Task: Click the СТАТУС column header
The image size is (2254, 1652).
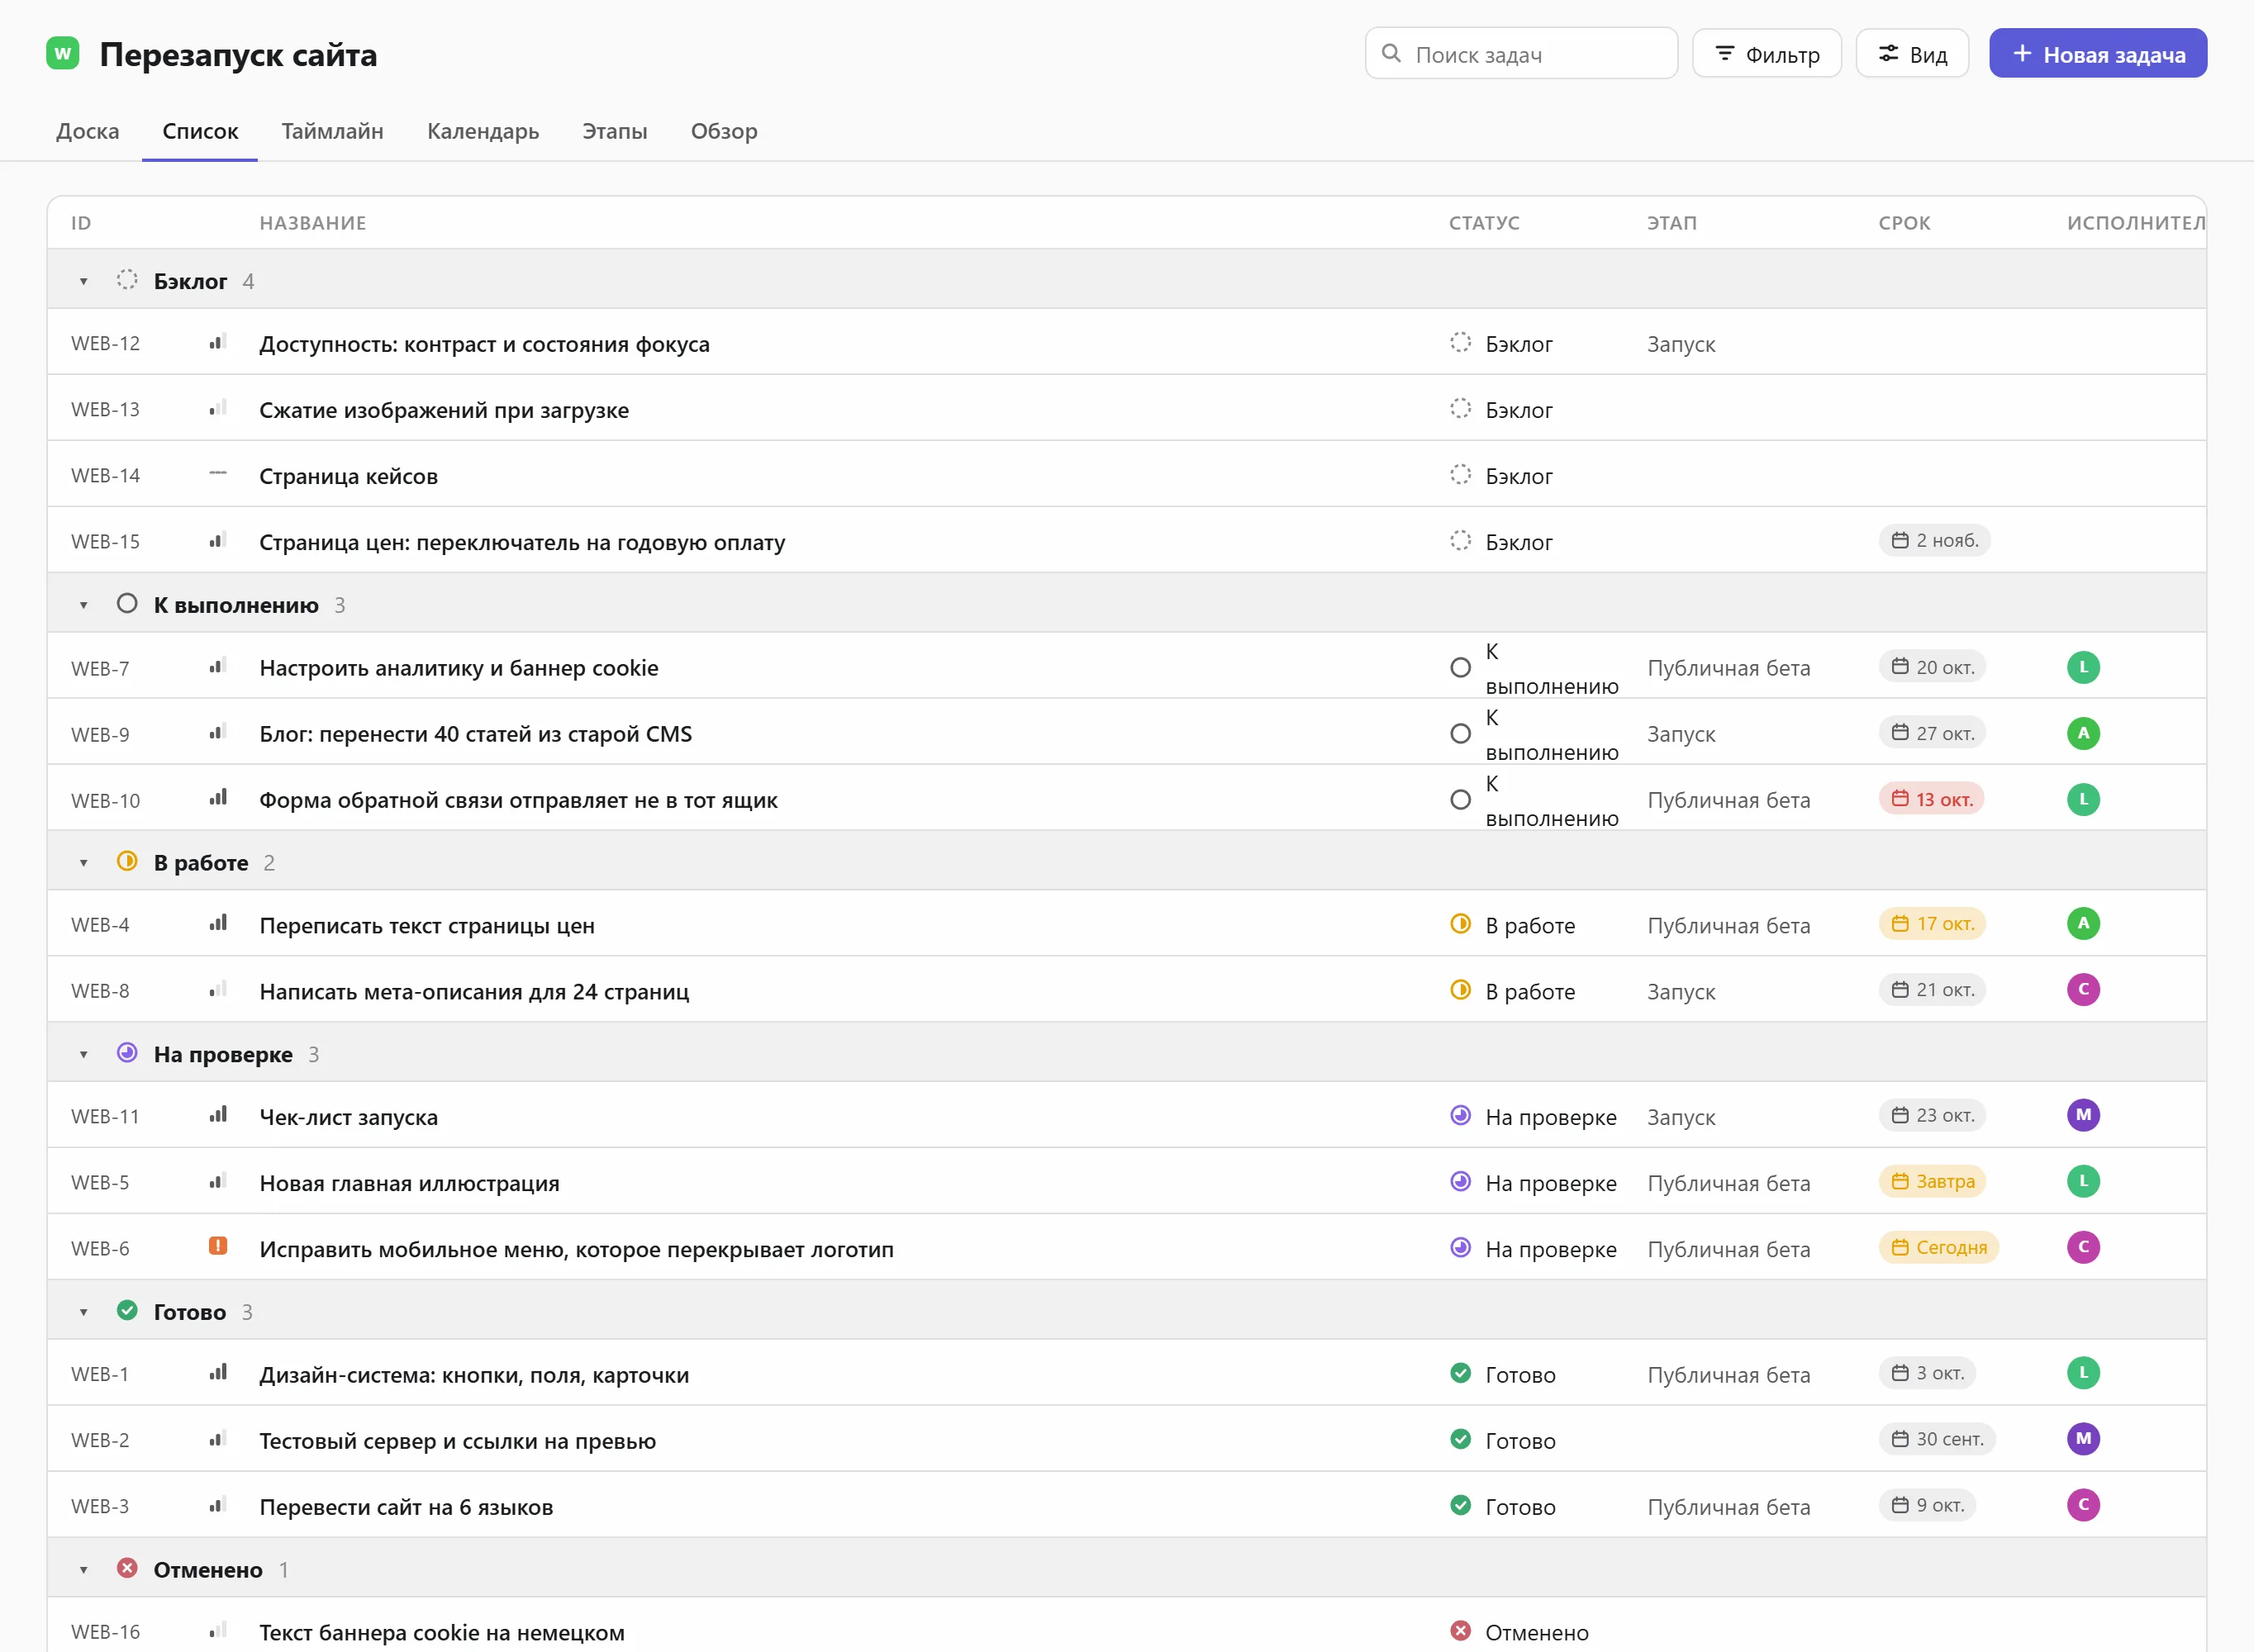Action: pyautogui.click(x=1484, y=223)
